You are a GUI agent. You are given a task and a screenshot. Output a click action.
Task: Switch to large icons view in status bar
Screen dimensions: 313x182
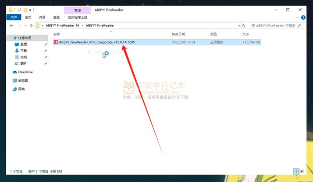[302, 171]
